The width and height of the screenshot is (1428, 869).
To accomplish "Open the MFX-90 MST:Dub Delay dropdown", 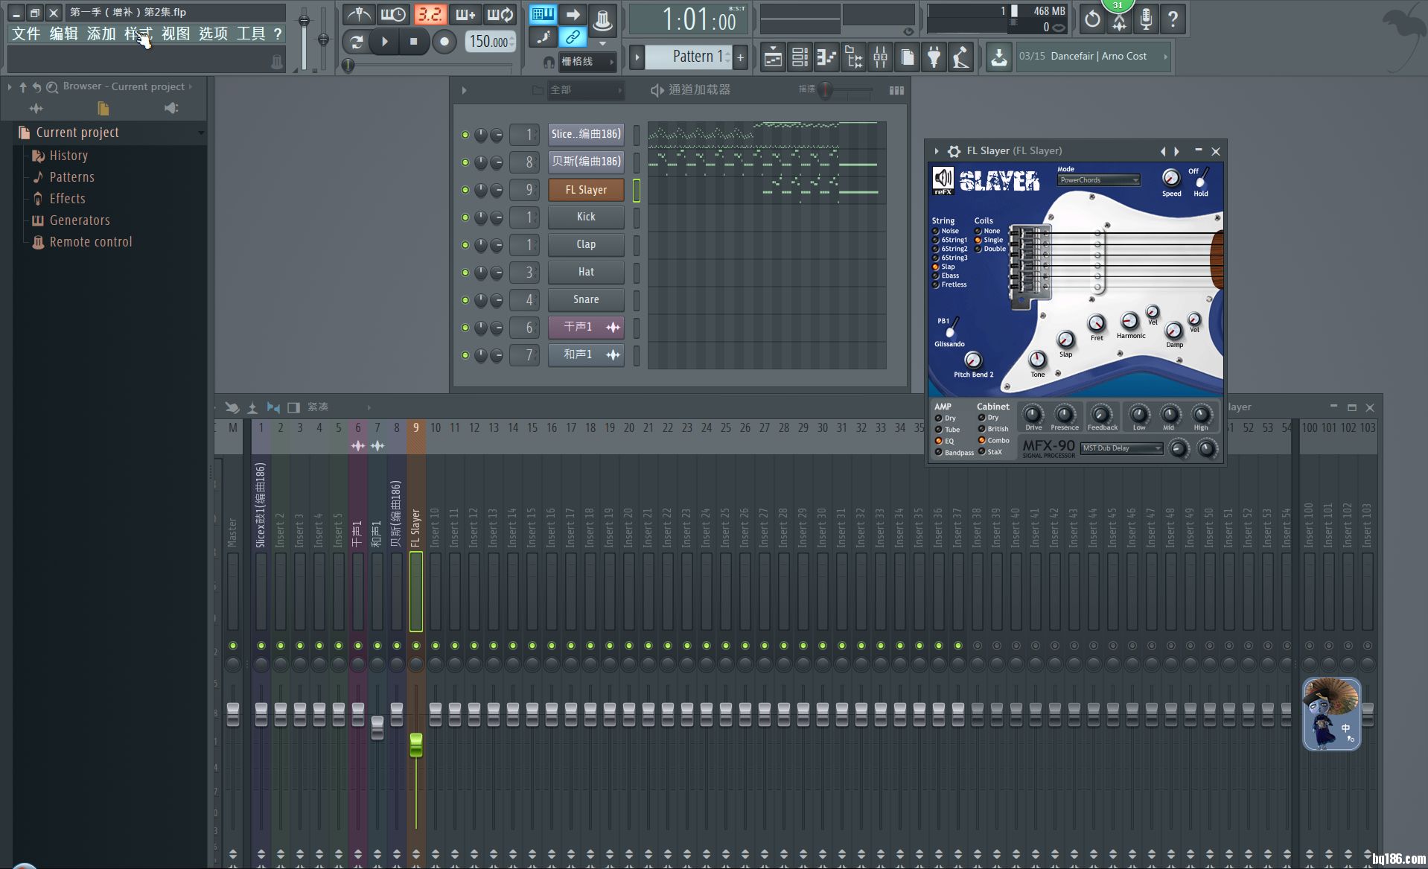I will pyautogui.click(x=1121, y=448).
